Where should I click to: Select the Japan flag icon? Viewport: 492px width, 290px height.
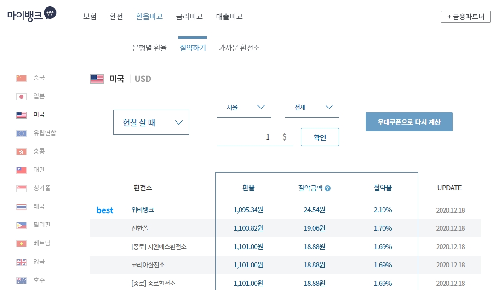[21, 97]
